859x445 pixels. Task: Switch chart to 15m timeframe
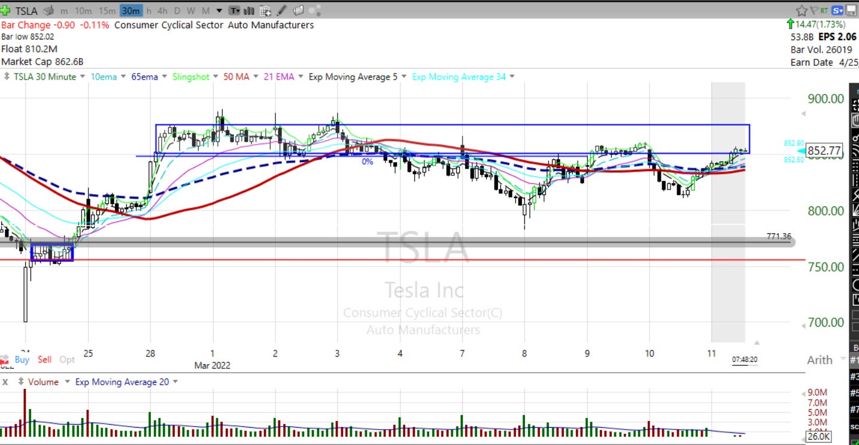click(x=107, y=11)
